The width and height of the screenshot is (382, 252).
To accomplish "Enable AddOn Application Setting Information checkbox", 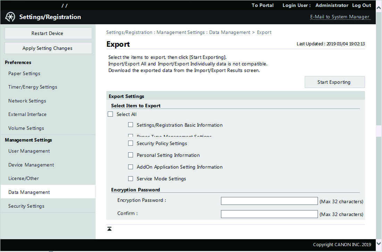I will coord(131,167).
